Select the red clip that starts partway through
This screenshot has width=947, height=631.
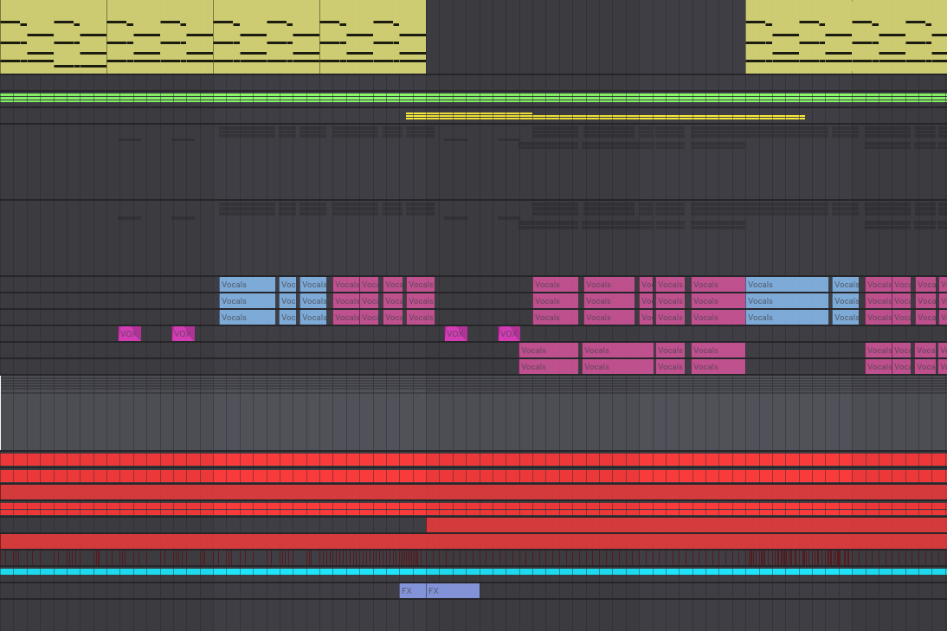point(686,525)
